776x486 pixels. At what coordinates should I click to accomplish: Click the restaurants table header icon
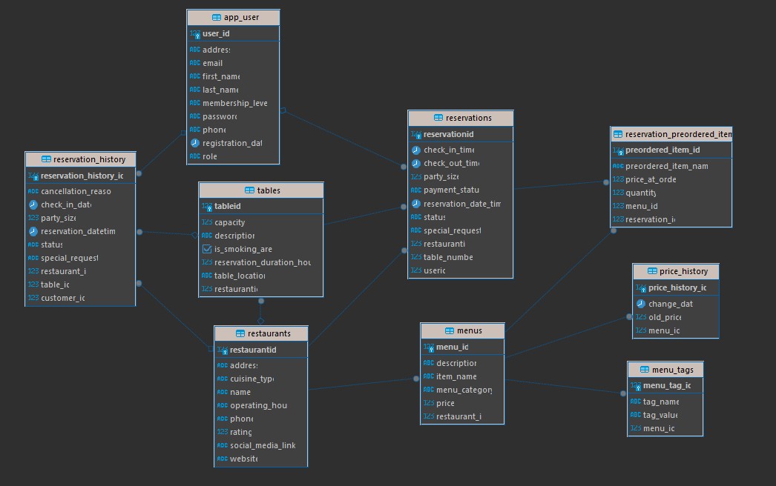pyautogui.click(x=240, y=333)
